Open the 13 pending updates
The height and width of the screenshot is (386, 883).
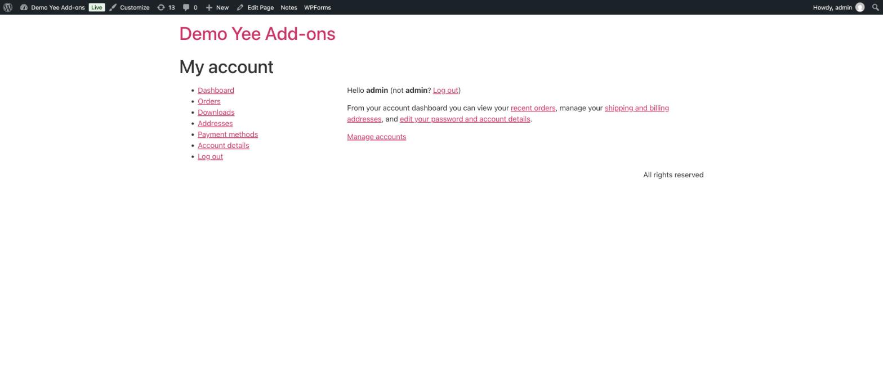click(x=171, y=7)
